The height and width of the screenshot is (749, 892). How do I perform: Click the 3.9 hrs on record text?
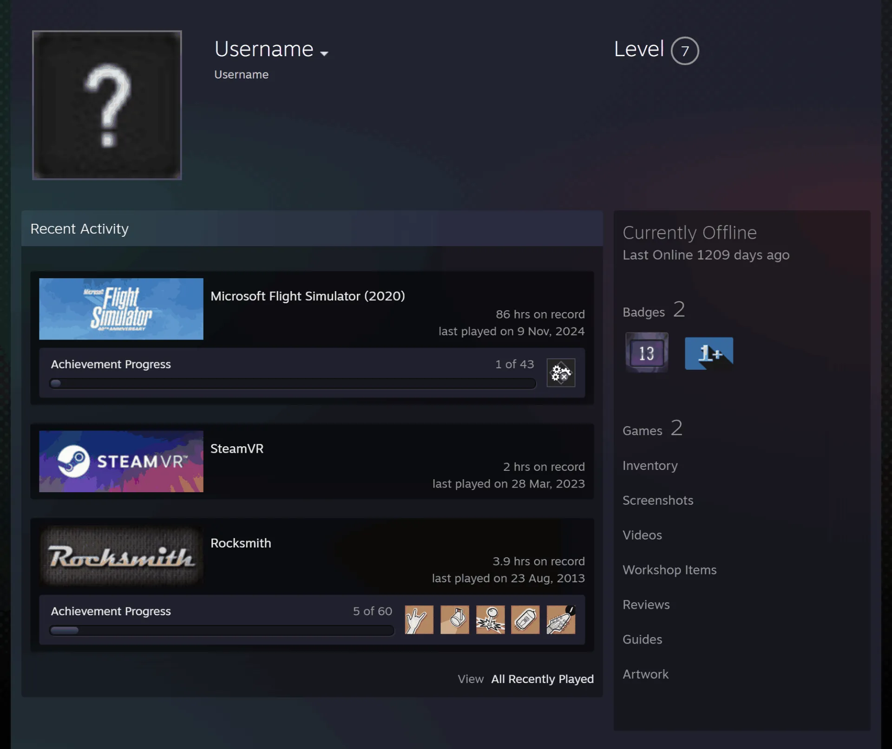coord(538,561)
